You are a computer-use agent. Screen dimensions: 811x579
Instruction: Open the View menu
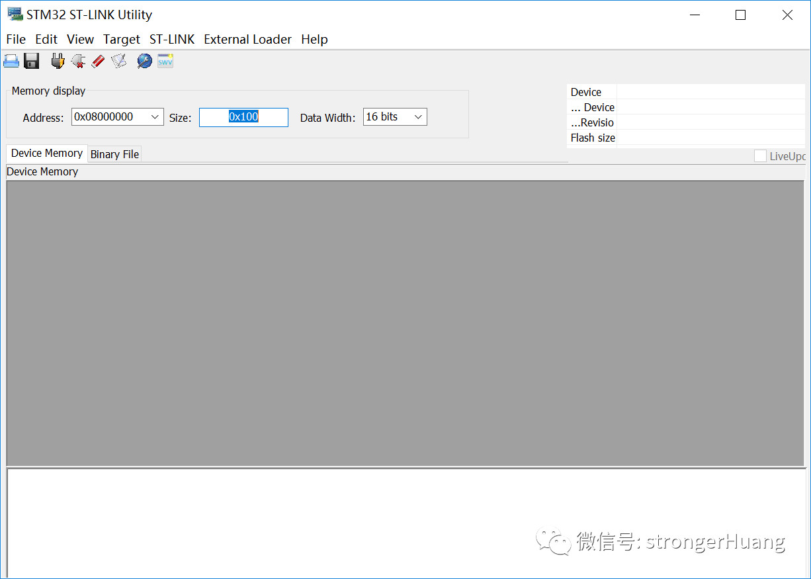[81, 39]
